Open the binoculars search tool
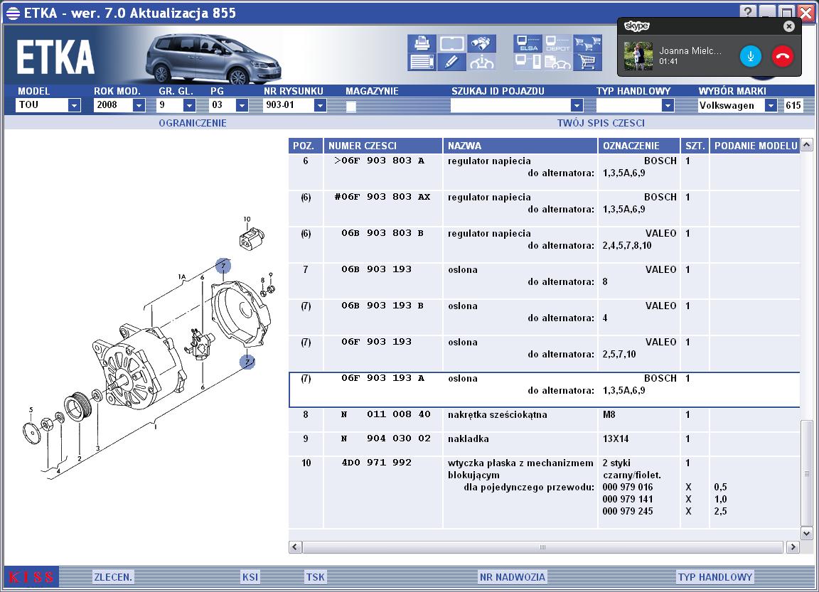819x592 pixels. click(481, 43)
